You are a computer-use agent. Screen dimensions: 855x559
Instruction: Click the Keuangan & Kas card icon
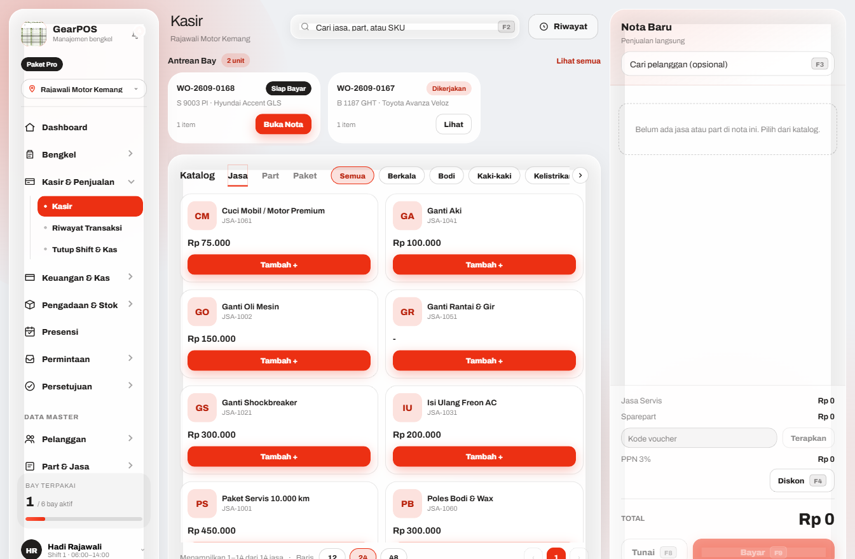30,278
